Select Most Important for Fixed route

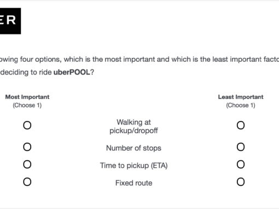(27, 182)
